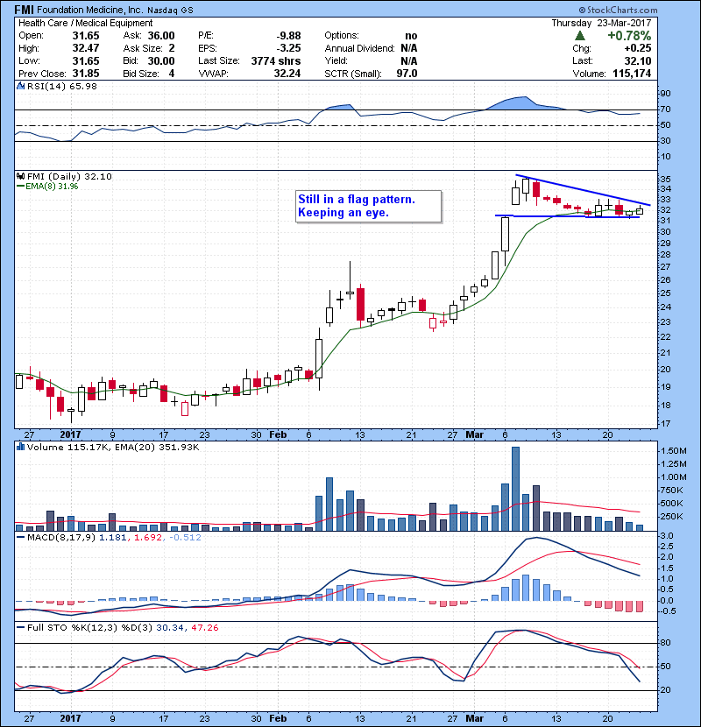Click the RSI(14) 65.98 panel label
The height and width of the screenshot is (727, 701).
[x=62, y=86]
